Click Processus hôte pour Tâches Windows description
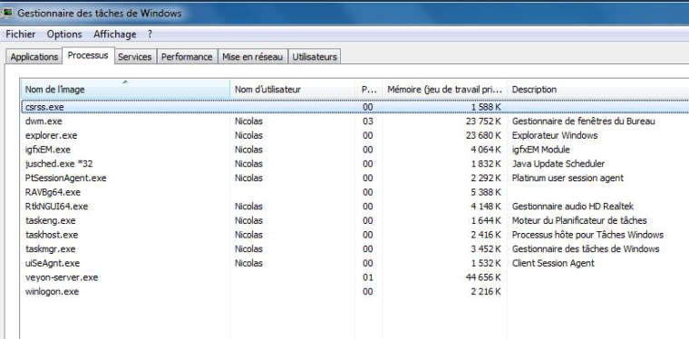Screen dimensions: 689x339 coord(587,235)
